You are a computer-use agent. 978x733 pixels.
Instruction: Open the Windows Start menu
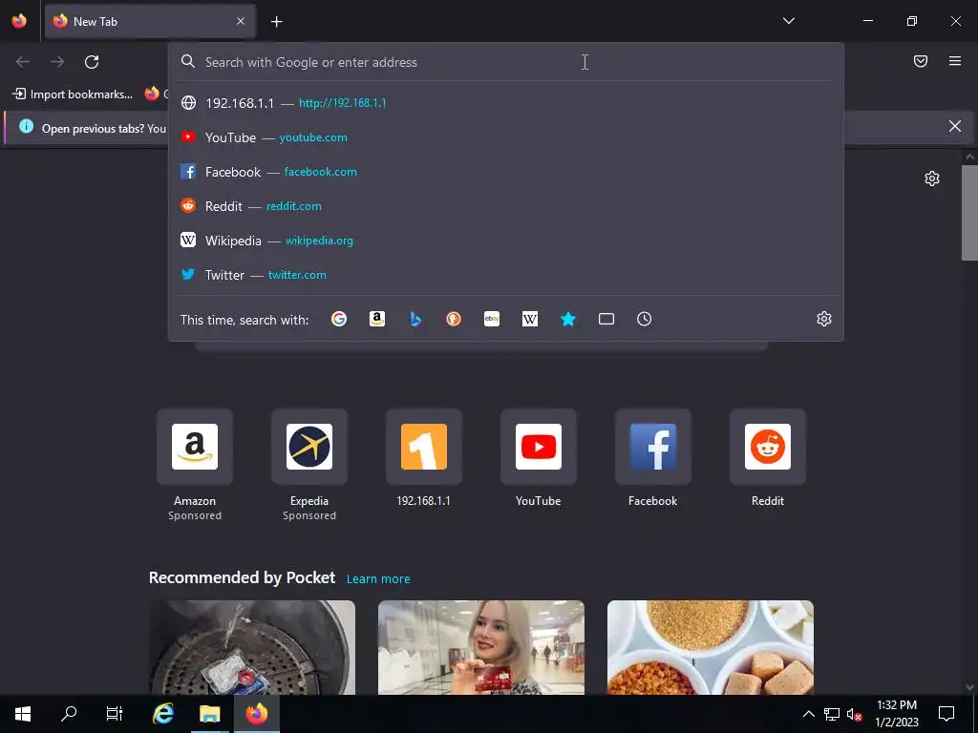(x=23, y=714)
